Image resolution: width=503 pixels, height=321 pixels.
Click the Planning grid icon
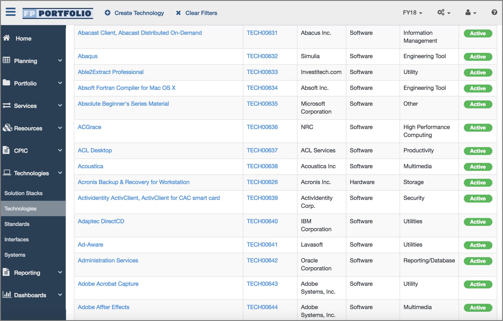point(7,60)
